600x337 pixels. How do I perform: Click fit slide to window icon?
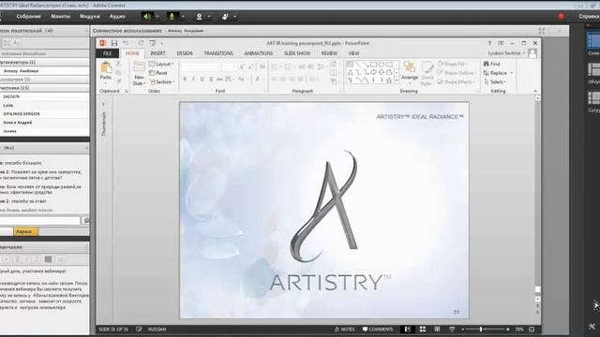532,329
